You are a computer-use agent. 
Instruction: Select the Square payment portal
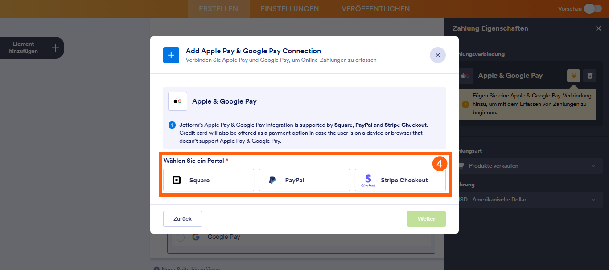[x=209, y=180]
